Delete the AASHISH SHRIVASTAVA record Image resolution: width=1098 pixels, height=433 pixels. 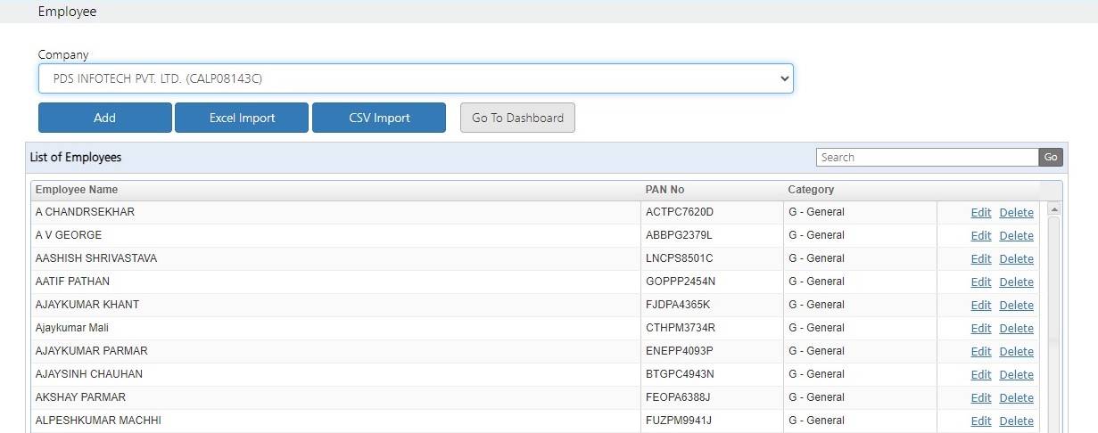click(1017, 259)
